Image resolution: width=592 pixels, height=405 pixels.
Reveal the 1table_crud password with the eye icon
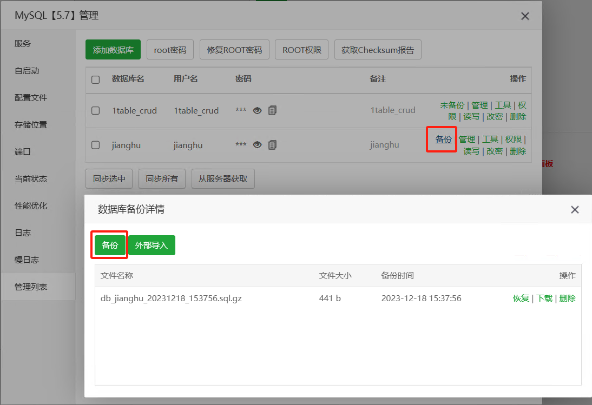coord(256,110)
